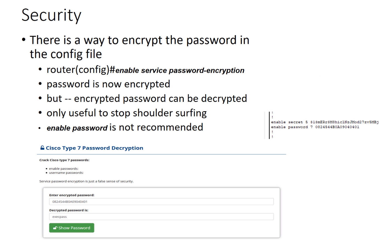Click the 'Crack Cisco type 7 passwords:' text
The image size is (379, 246).
[64, 160]
